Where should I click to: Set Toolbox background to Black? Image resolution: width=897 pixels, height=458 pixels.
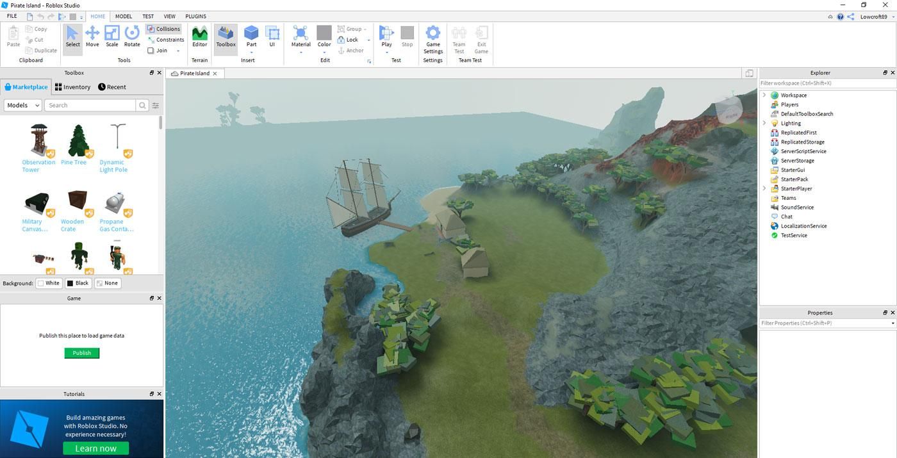[78, 283]
